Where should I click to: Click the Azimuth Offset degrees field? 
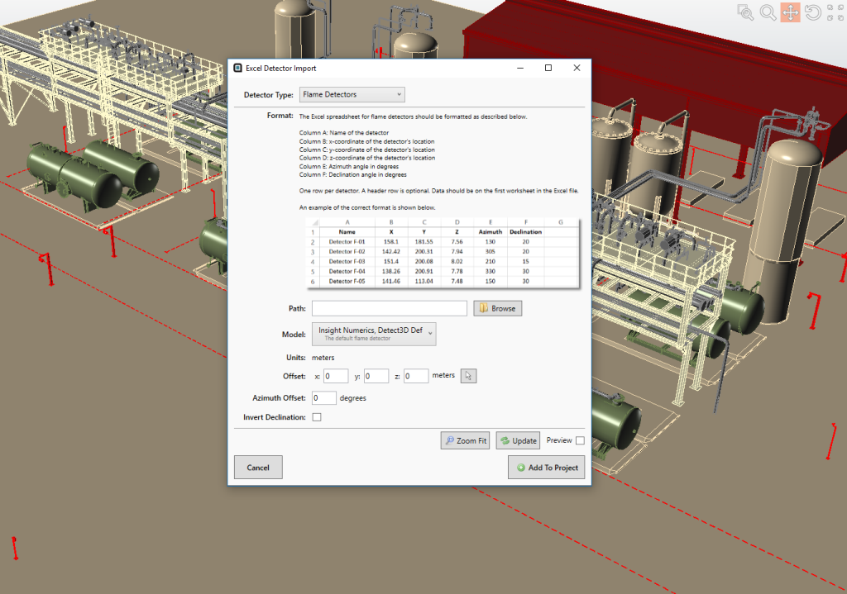(x=323, y=397)
